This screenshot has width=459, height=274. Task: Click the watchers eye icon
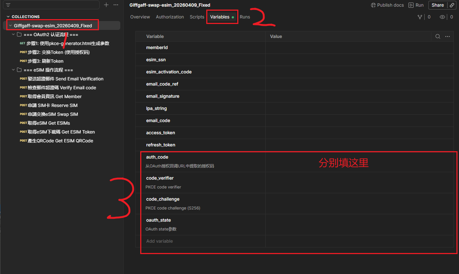tap(442, 17)
